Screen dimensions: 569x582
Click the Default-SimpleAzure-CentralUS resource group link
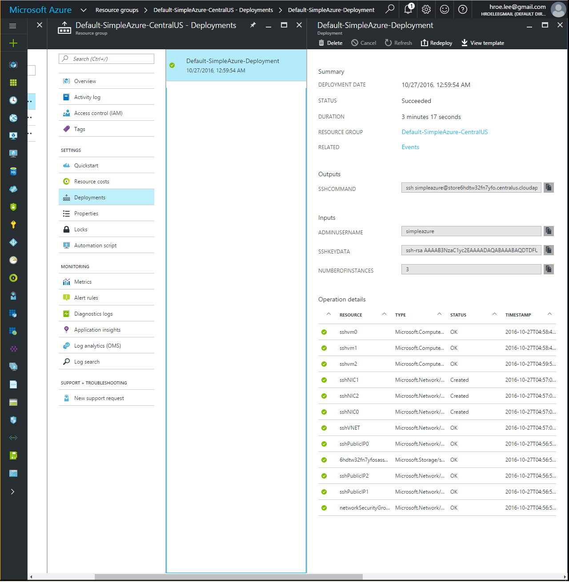445,132
